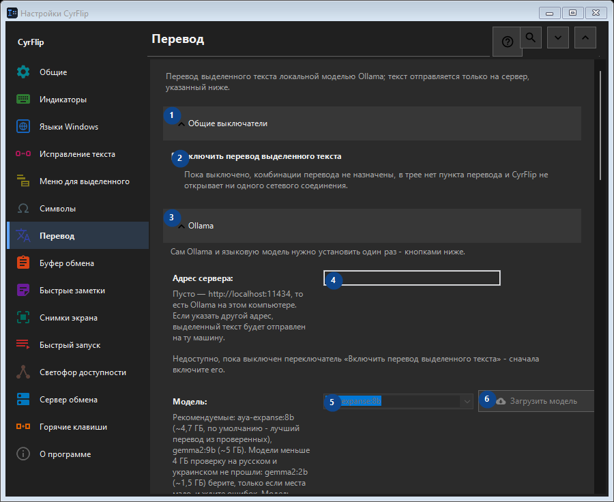This screenshot has height=502, width=614.
Task: Show the О программе page
Action: (78, 454)
